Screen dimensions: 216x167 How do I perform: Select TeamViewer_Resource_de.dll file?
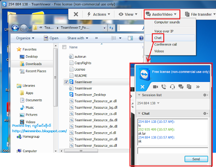click(x=93, y=127)
